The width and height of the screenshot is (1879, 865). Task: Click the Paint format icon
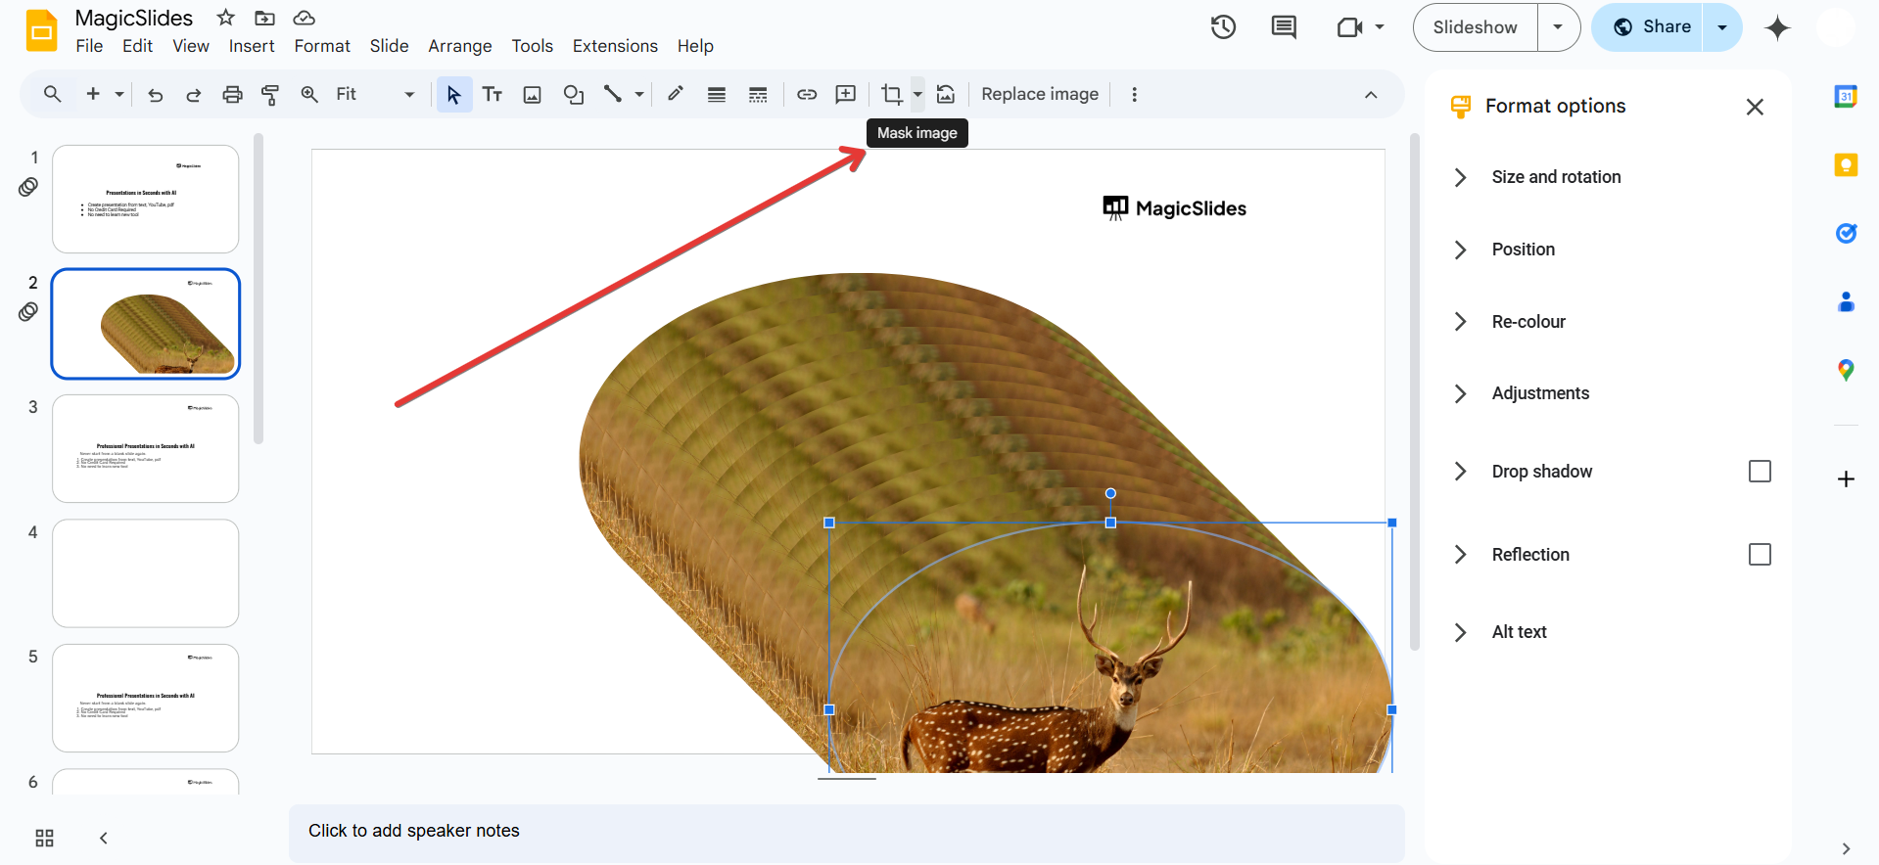point(270,95)
